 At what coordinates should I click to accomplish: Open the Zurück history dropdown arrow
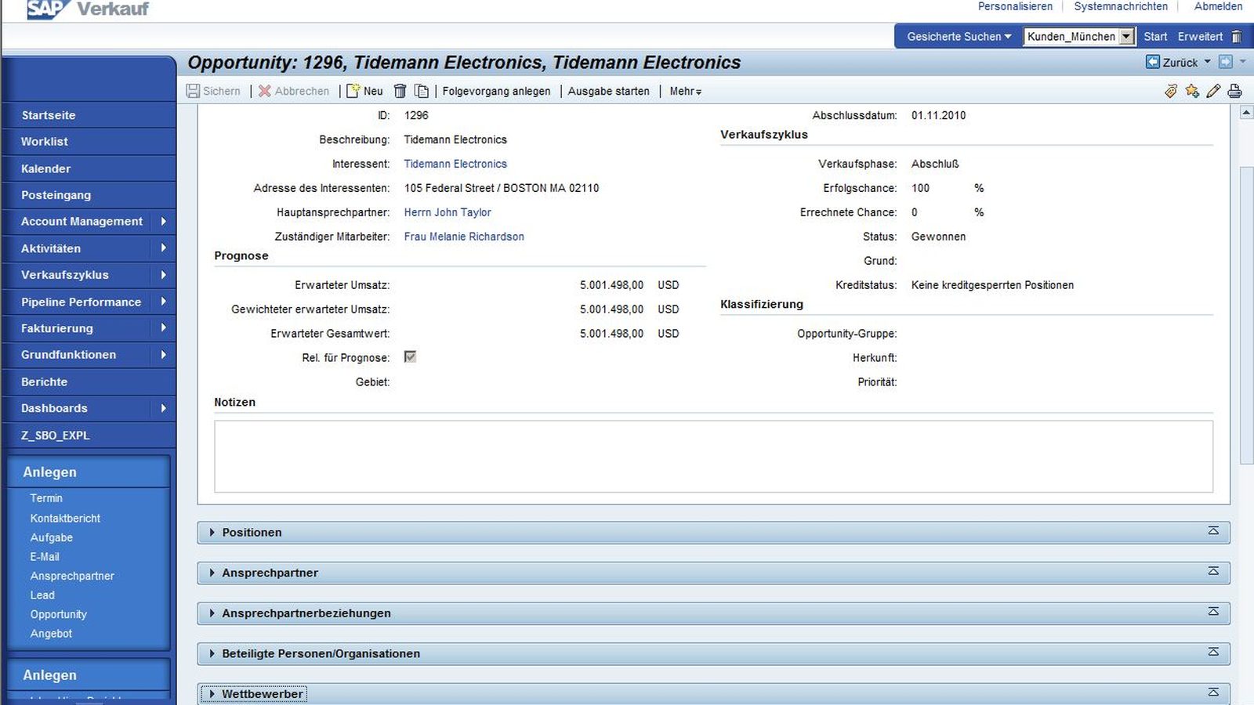(1207, 62)
